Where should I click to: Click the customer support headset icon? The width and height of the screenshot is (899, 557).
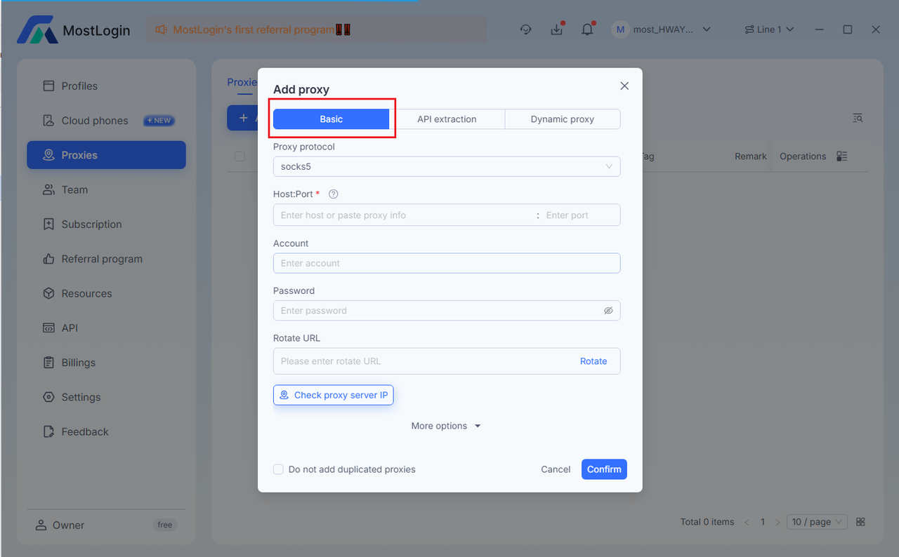[x=525, y=29]
